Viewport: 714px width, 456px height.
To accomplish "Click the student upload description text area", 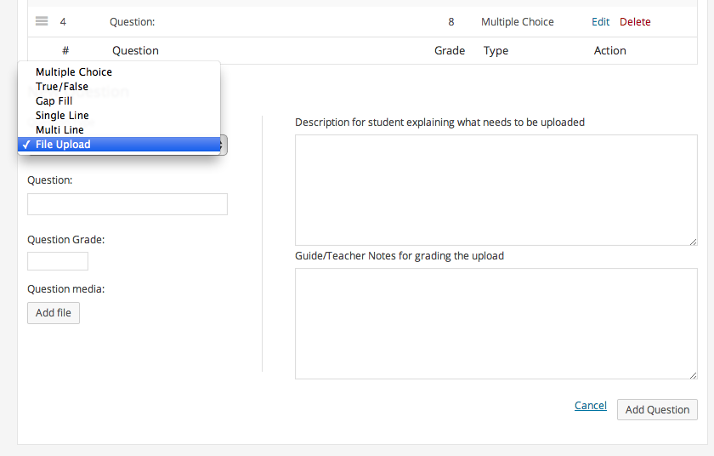I will click(x=496, y=190).
